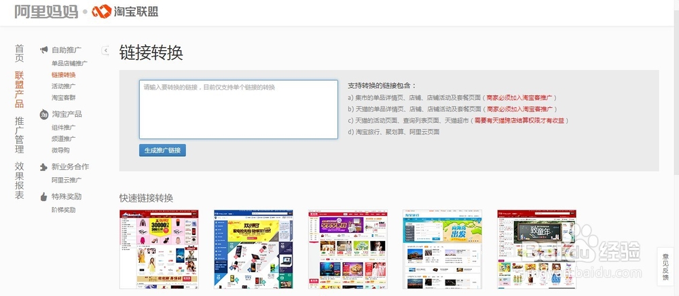Select the 淘宝旅行 quick-link thumbnail

[x=442, y=249]
